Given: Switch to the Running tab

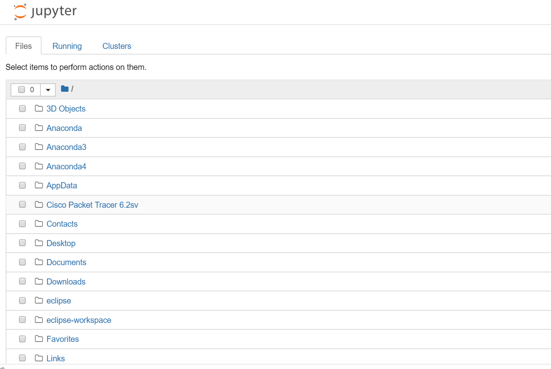Looking at the screenshot, I should (67, 46).
